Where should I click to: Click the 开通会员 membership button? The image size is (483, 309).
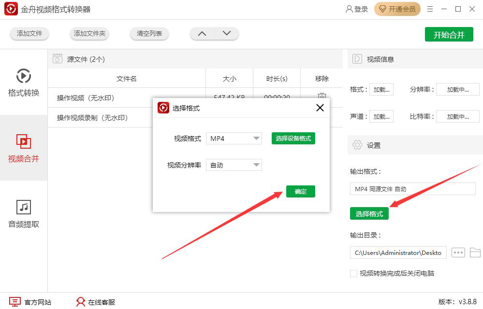pos(397,9)
